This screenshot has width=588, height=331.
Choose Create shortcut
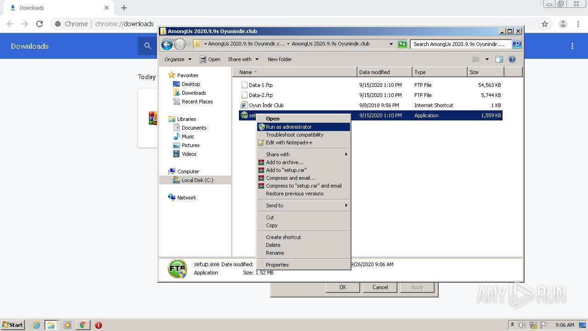(x=304, y=237)
